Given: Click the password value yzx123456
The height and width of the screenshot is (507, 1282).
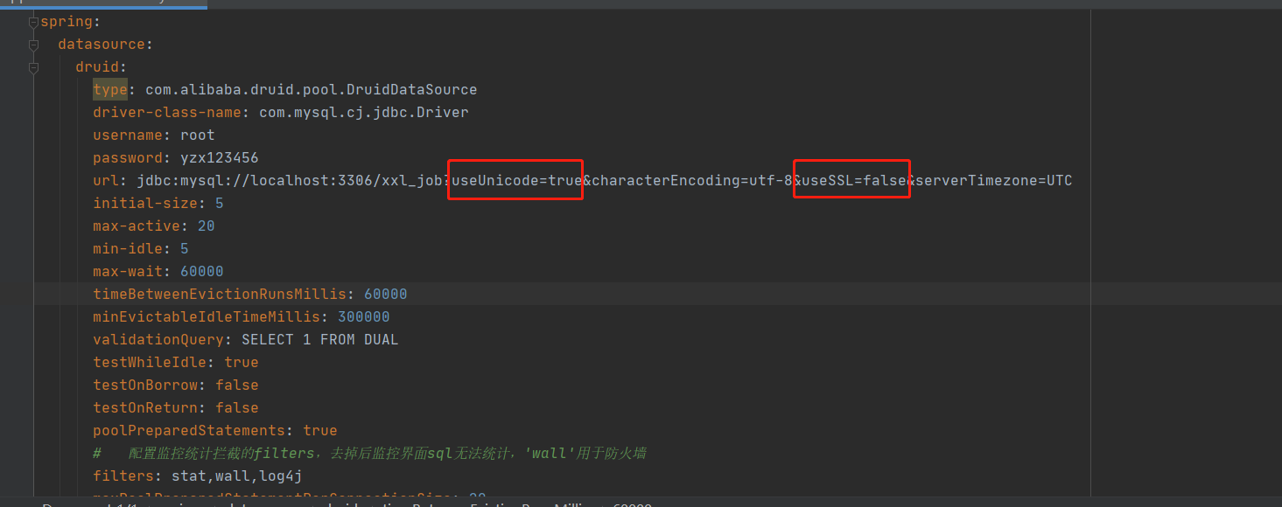Looking at the screenshot, I should click(217, 157).
